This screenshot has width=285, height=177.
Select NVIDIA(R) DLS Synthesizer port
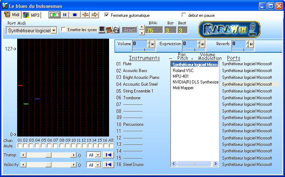coord(195,82)
